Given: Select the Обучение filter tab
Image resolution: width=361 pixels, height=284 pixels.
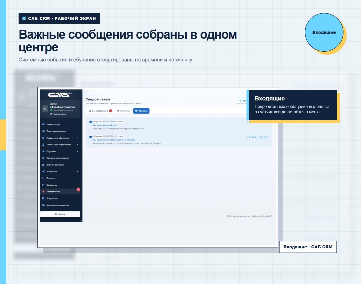Looking at the screenshot, I should point(141,111).
